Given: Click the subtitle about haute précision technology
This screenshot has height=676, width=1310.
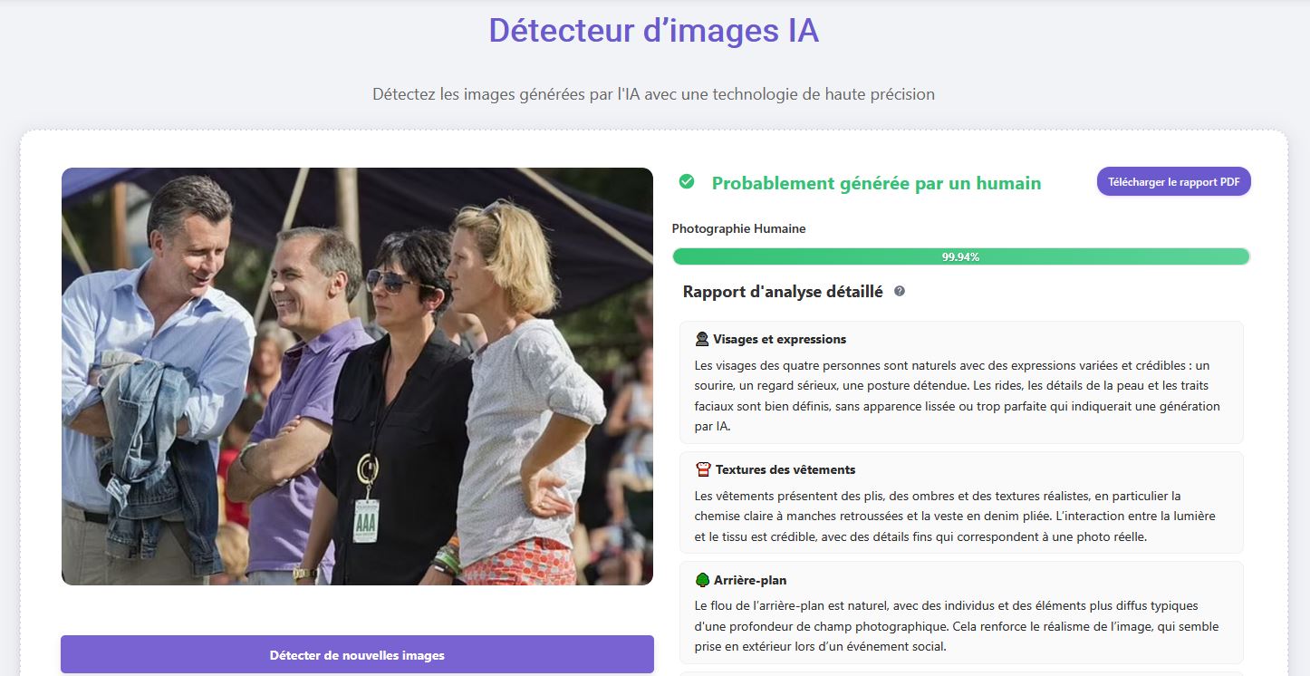Looking at the screenshot, I should point(653,94).
